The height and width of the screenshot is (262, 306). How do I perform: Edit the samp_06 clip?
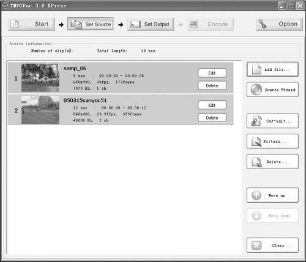click(x=212, y=73)
